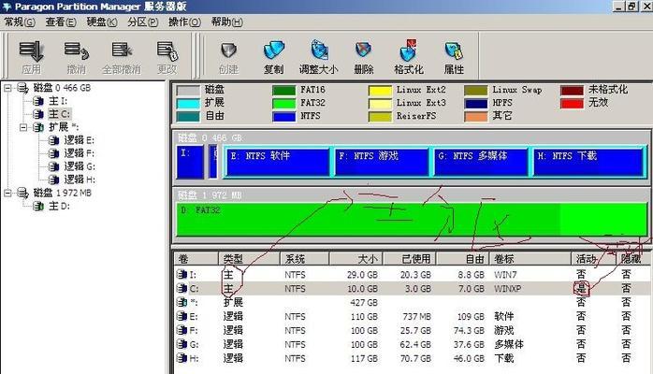Open the 硬盘(K) menu
The height and width of the screenshot is (374, 653).
click(102, 22)
